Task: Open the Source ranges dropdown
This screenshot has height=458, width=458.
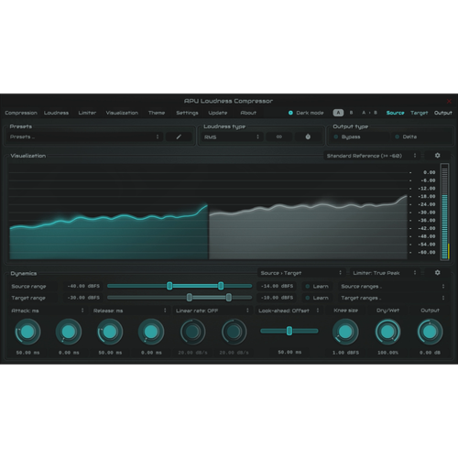Action: tap(393, 287)
